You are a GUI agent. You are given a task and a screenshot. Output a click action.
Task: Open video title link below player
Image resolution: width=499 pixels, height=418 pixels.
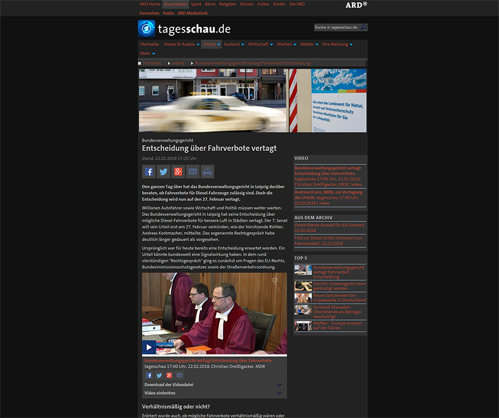pos(208,361)
